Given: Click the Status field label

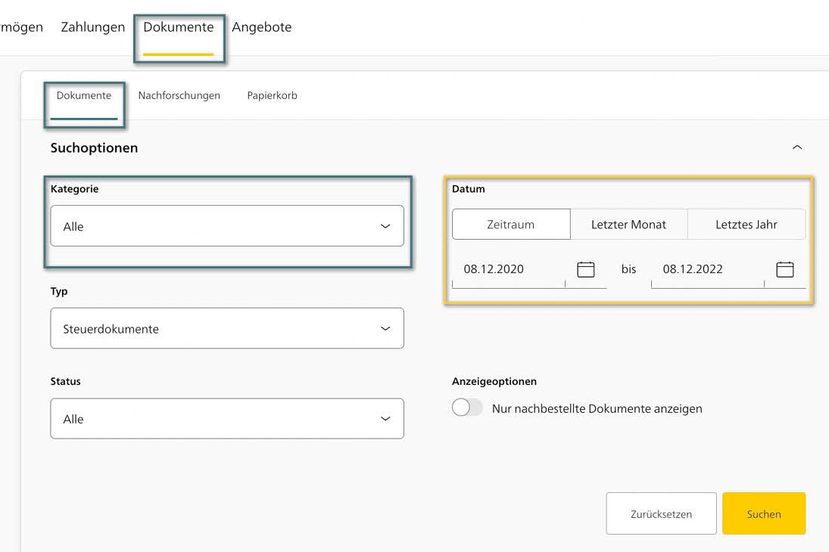Looking at the screenshot, I should (x=66, y=381).
